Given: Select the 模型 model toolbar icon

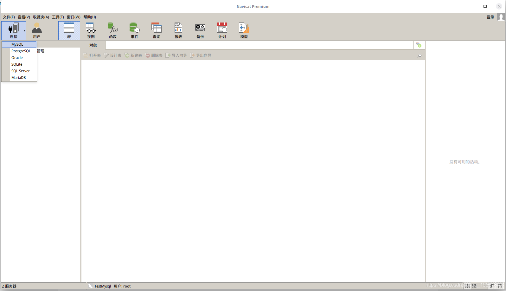Looking at the screenshot, I should (x=244, y=30).
